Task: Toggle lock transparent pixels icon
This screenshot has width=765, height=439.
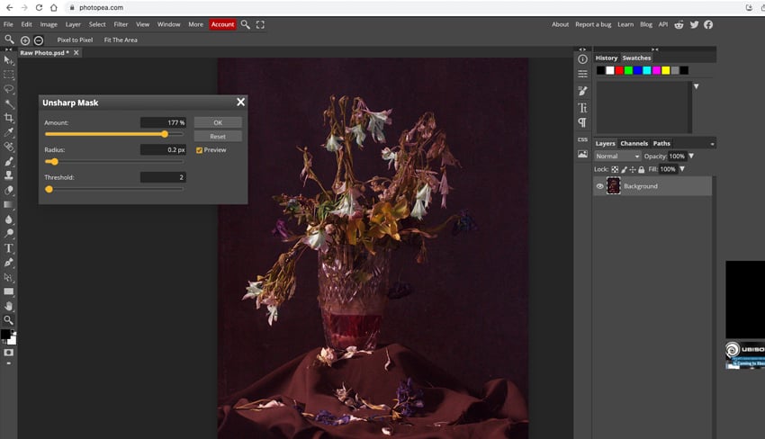Action: tap(615, 169)
